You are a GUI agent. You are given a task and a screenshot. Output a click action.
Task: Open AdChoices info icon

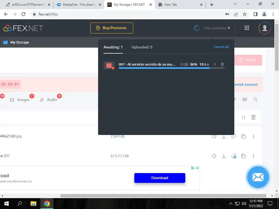[193, 168]
